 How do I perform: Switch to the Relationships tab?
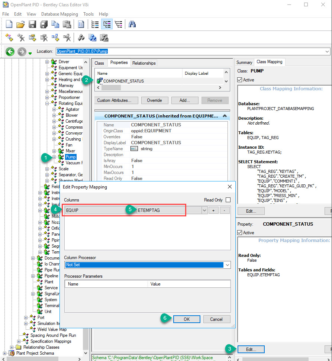point(144,63)
